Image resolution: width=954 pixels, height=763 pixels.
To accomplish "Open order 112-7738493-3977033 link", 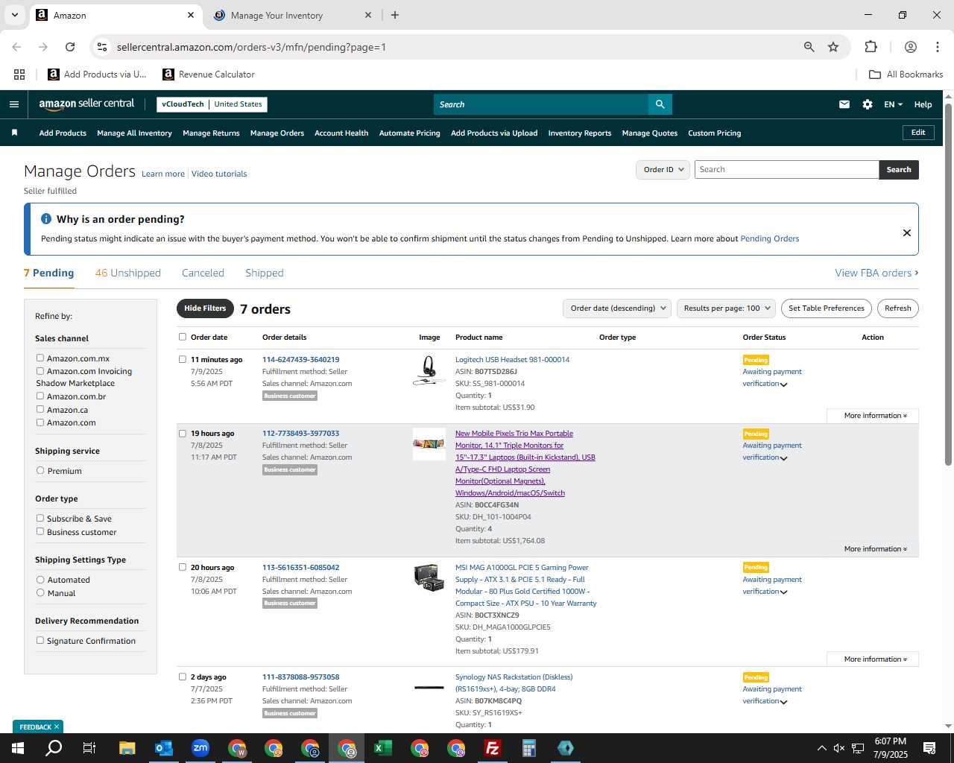I will (300, 434).
